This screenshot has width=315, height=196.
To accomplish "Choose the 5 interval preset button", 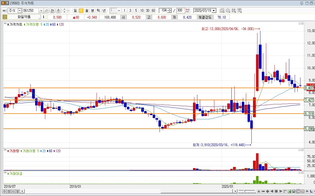I will click(x=136, y=11).
